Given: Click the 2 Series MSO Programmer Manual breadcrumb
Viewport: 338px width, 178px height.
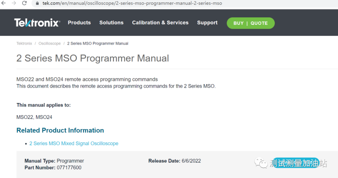Looking at the screenshot, I should [98, 44].
